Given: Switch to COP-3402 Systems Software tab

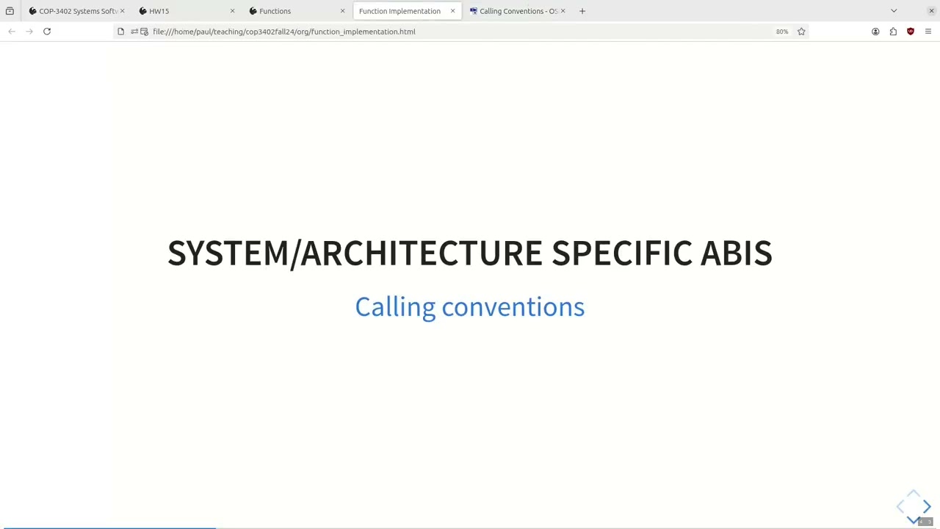Looking at the screenshot, I should click(76, 11).
